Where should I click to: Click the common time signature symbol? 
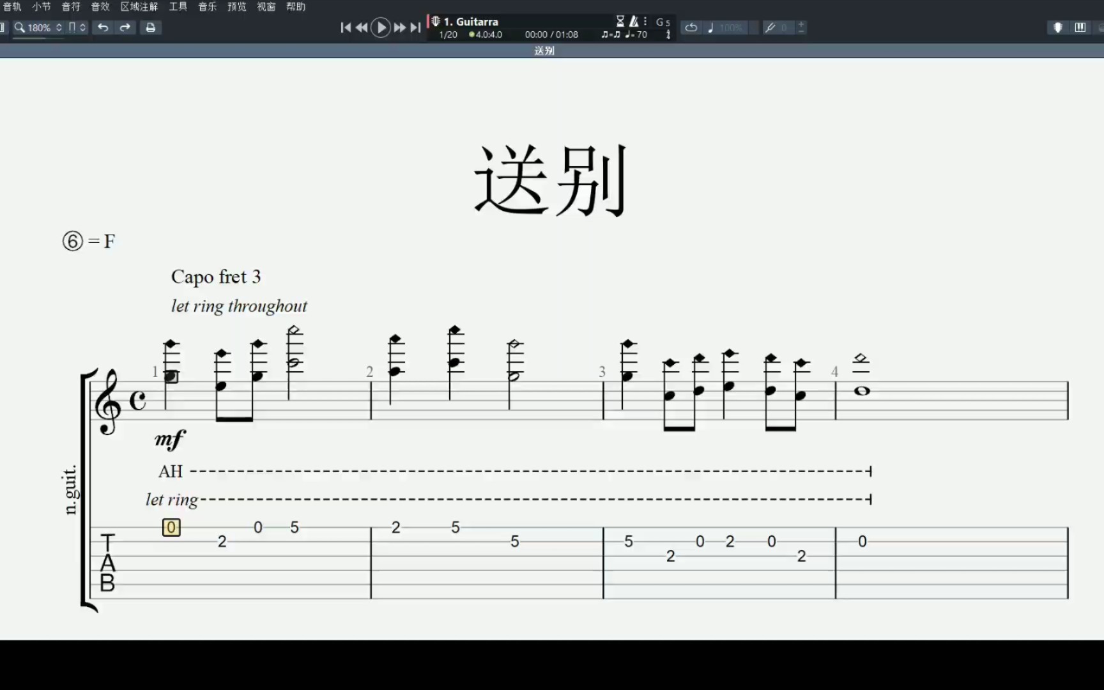click(x=137, y=401)
